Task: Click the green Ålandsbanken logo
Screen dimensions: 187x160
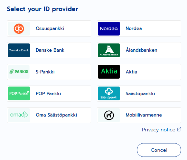Action: pos(109,50)
